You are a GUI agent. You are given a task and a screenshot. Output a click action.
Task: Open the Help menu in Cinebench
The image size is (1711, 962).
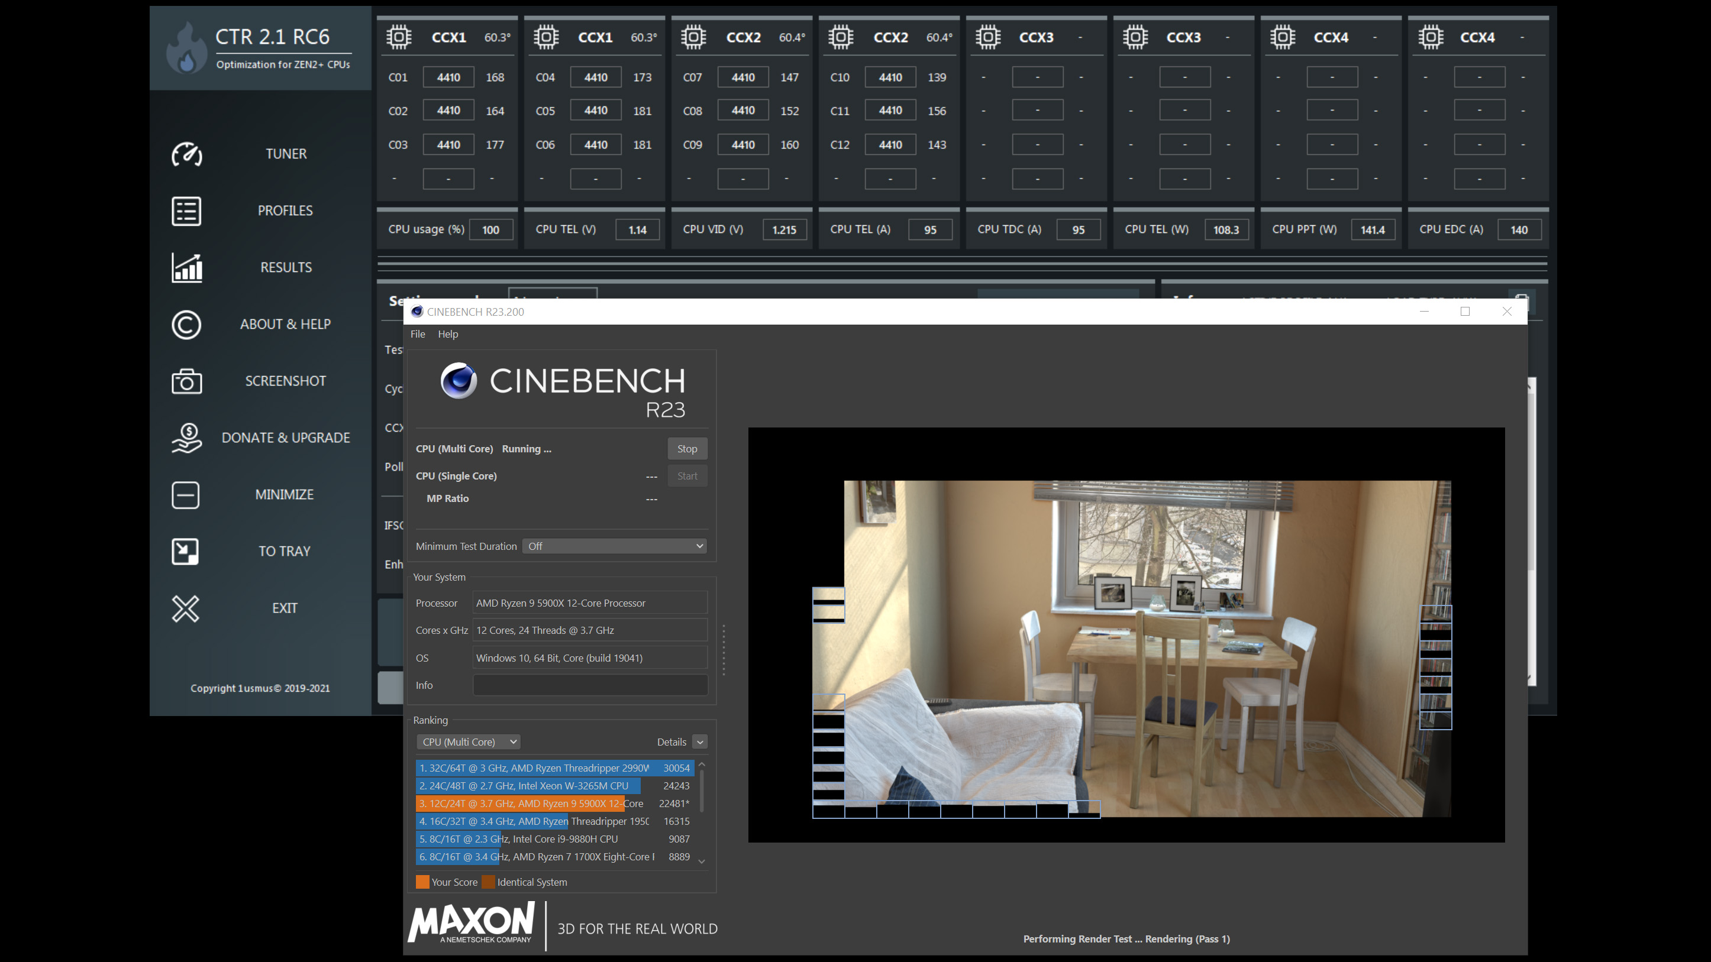coord(448,334)
